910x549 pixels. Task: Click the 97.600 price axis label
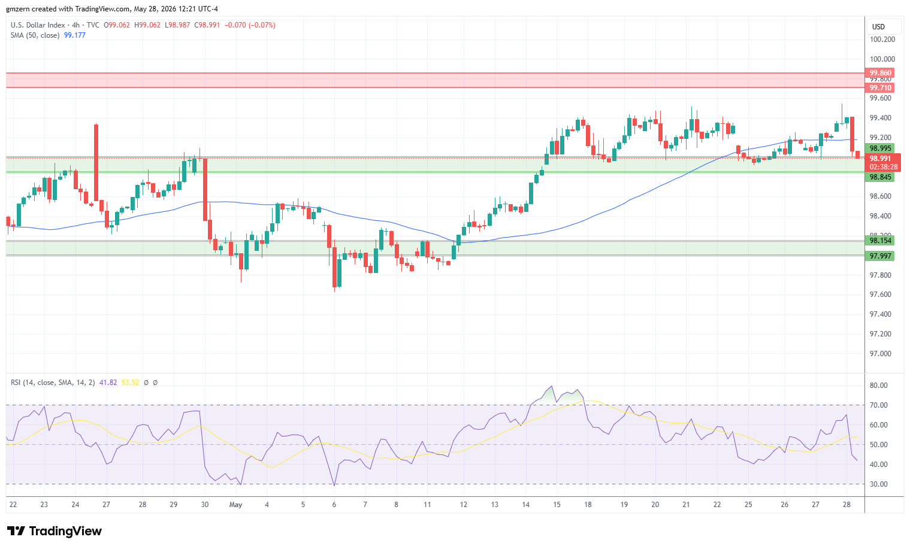click(881, 295)
